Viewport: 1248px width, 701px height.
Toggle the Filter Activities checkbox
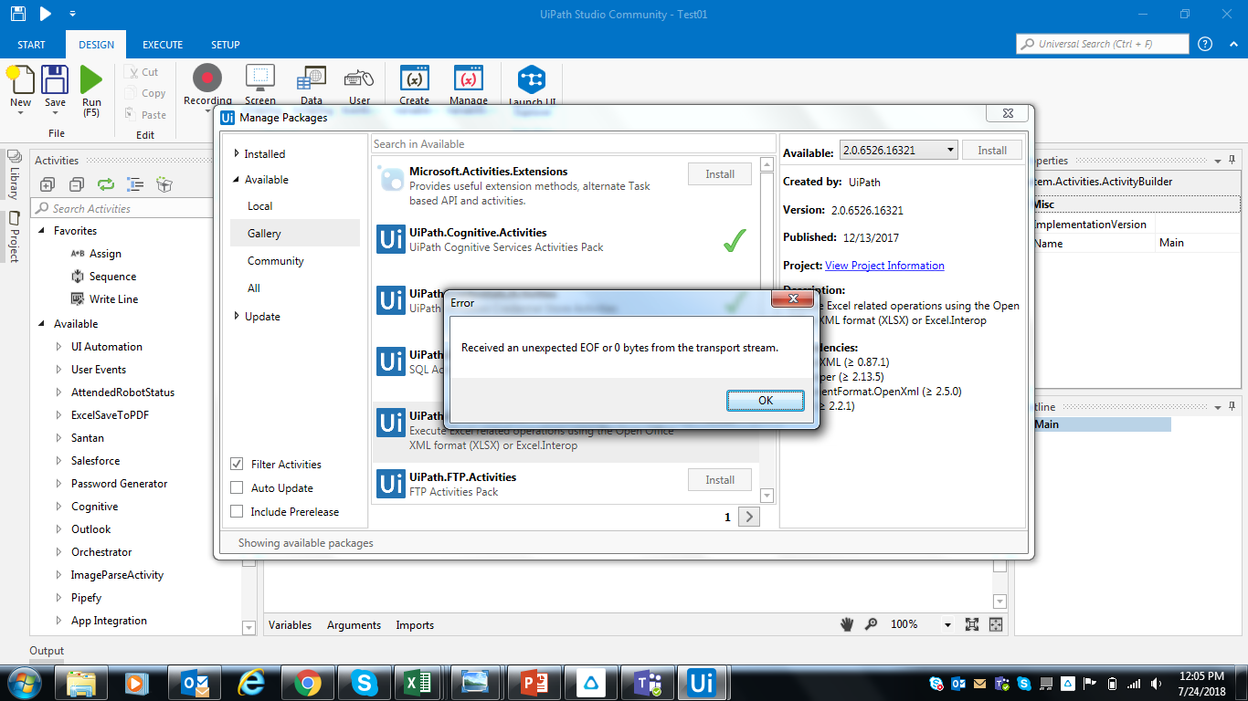pyautogui.click(x=237, y=464)
